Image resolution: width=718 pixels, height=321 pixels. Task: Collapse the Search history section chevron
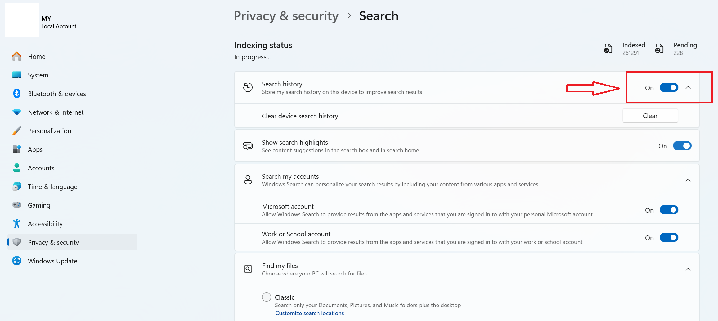coord(688,88)
